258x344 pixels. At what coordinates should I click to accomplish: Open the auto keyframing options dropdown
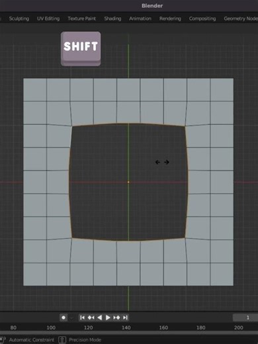point(71,318)
